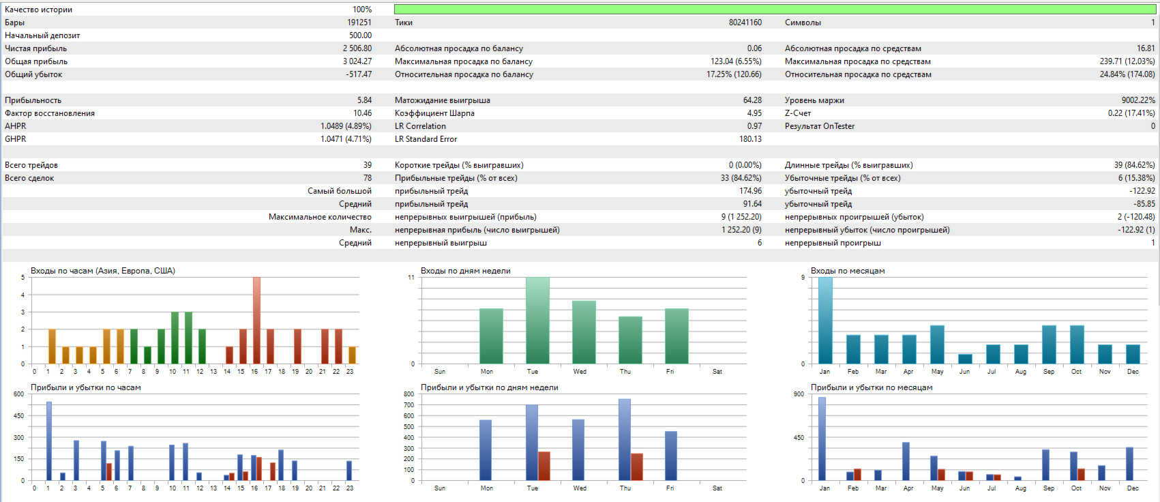Click long trades value '39 (84.62%)'
The image size is (1160, 502).
(1135, 165)
